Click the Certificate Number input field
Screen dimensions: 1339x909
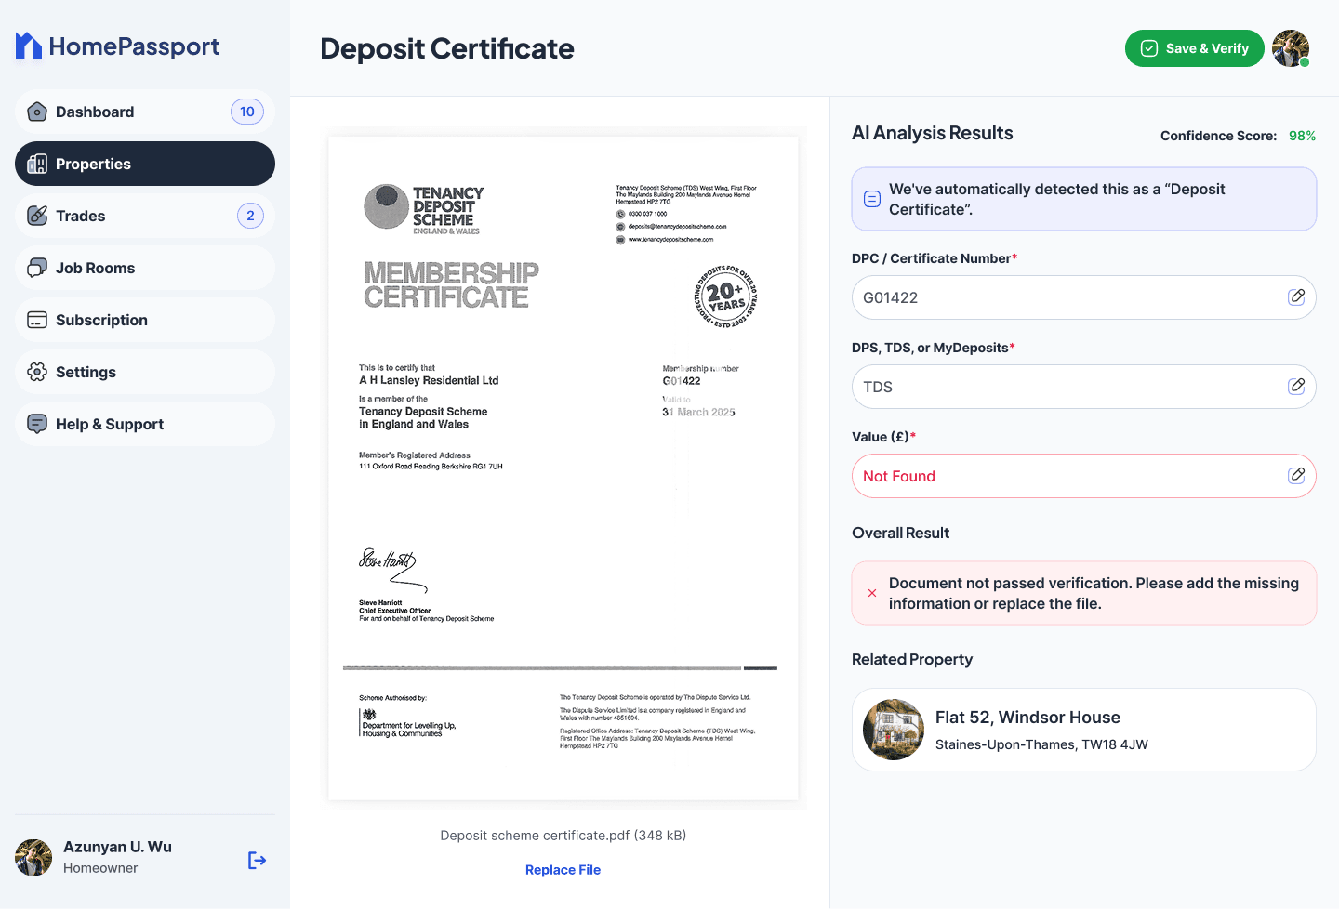click(1084, 297)
